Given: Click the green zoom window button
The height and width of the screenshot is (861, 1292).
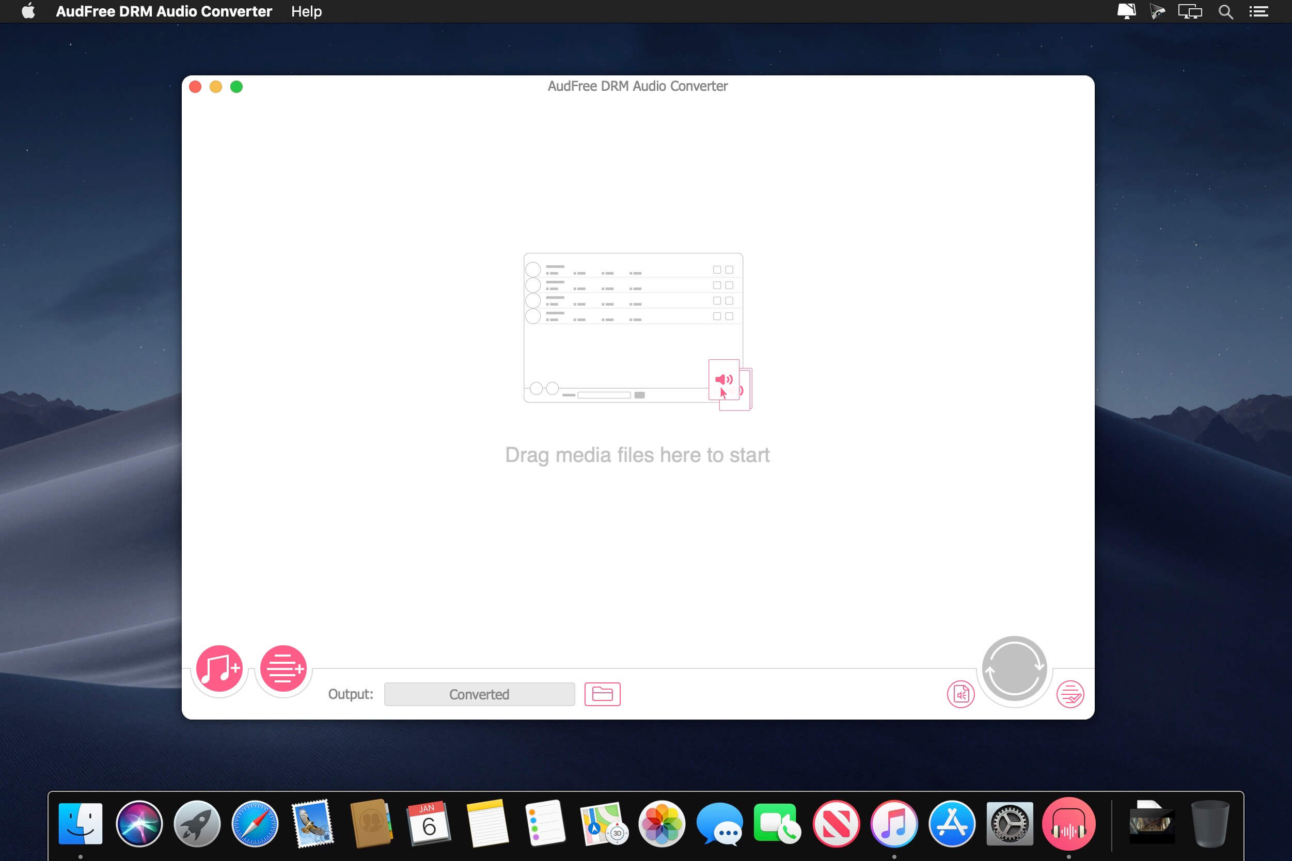Looking at the screenshot, I should coord(236,87).
